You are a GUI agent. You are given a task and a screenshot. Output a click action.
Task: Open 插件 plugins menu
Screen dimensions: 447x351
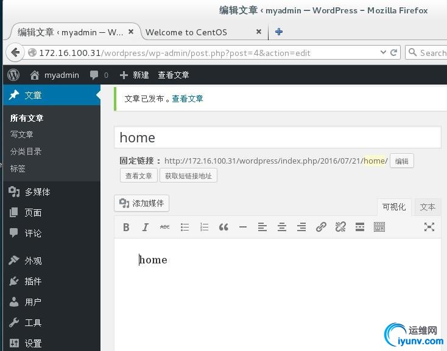point(52,281)
